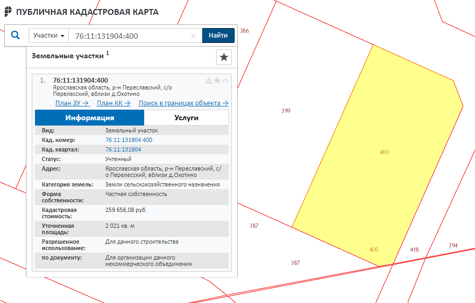The height and width of the screenshot is (303, 475).
Task: Click Земли сельскохозяйственного назначения text
Action: coord(163,184)
